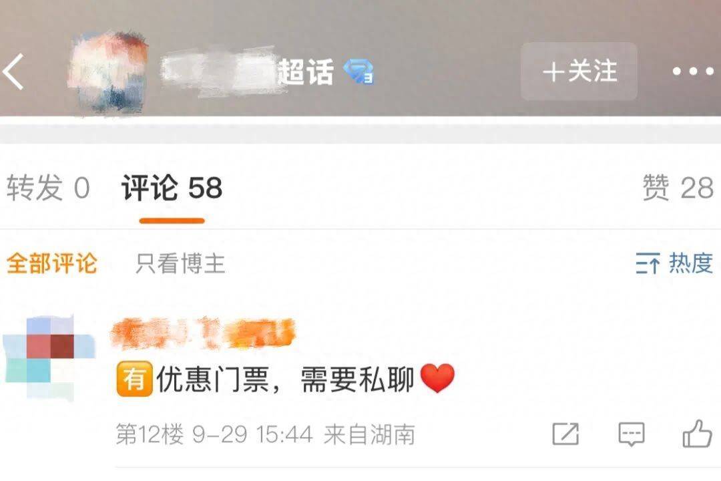The image size is (721, 481).
Task: Repost the comment with the share icon
Action: point(565,434)
